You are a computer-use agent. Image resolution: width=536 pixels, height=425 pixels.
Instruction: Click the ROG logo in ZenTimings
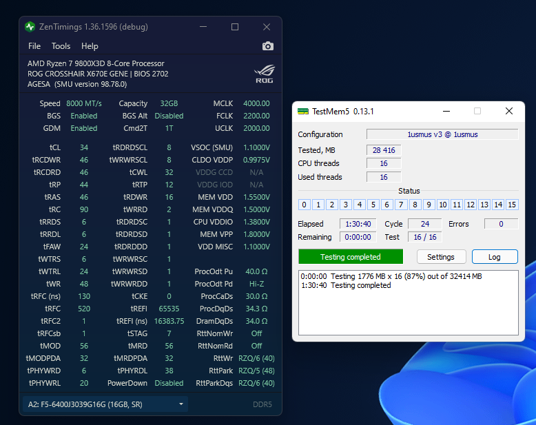pos(264,73)
